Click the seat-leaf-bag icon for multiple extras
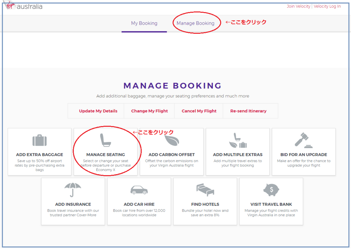This screenshot has width=351, height=250. (238, 141)
